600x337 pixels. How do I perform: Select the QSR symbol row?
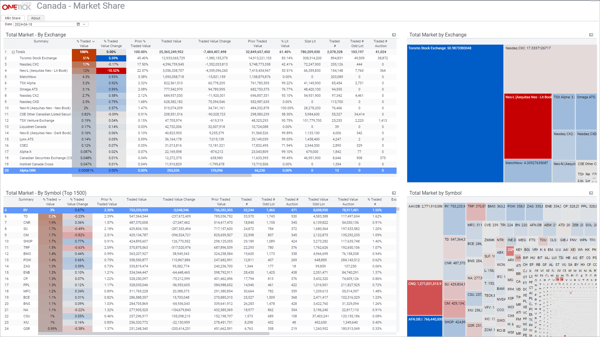[x=200, y=329]
